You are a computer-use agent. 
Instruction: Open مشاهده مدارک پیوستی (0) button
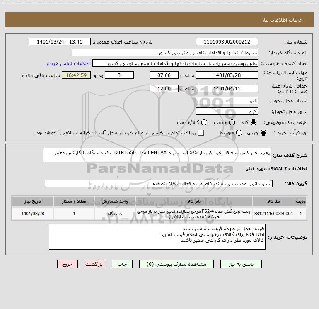pos(176,264)
